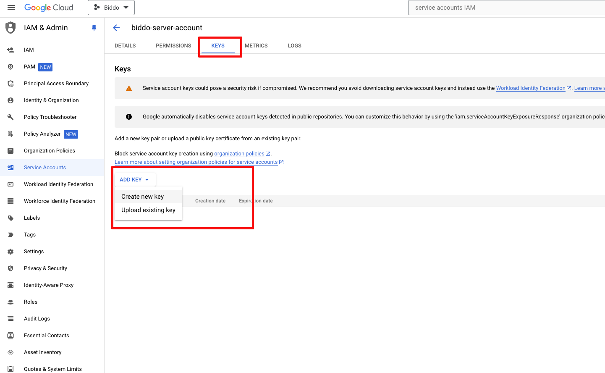
Task: Click the Policy Troubleshooter wrench icon
Action: pos(10,117)
